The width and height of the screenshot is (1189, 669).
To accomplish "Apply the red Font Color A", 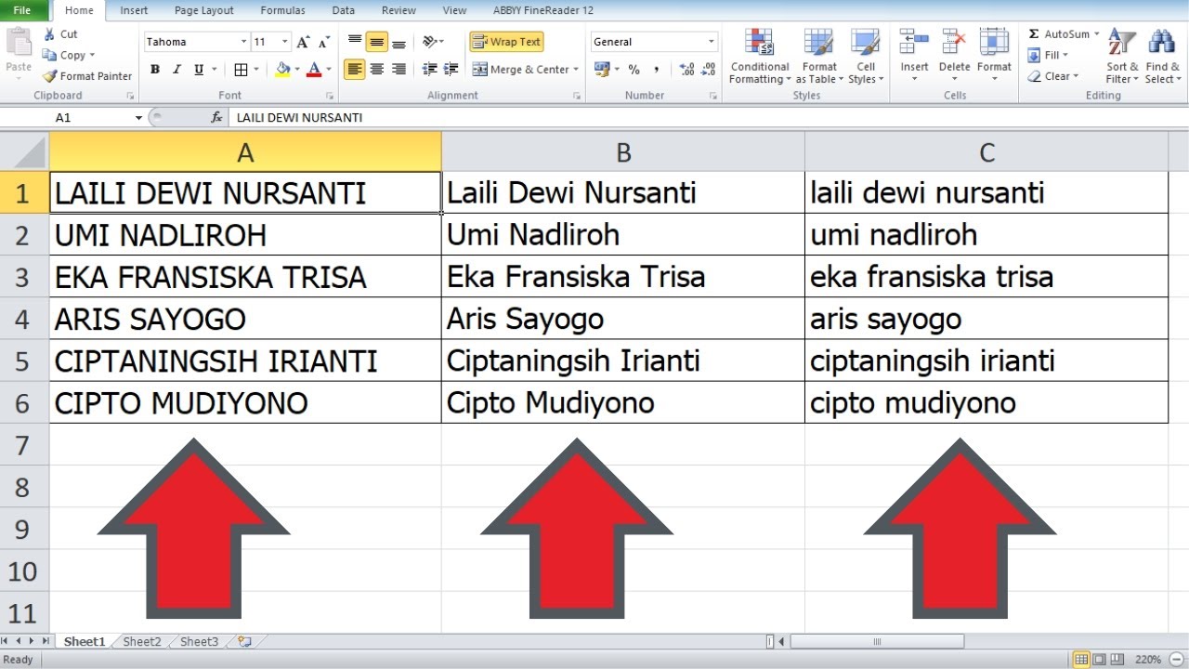I will coord(314,70).
